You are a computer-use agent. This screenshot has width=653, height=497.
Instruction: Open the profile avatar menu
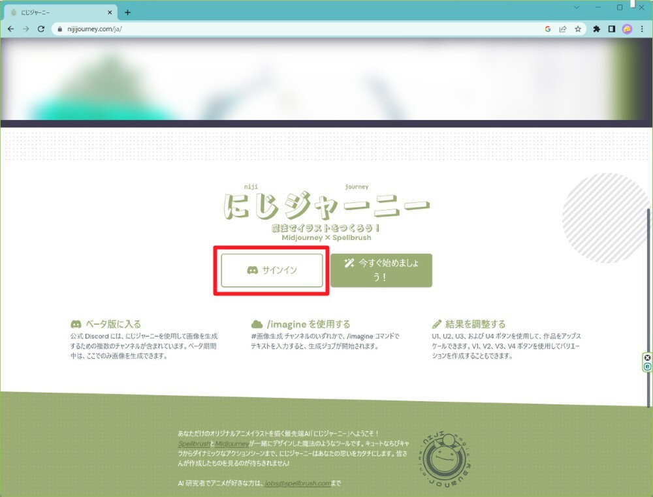[x=627, y=29]
